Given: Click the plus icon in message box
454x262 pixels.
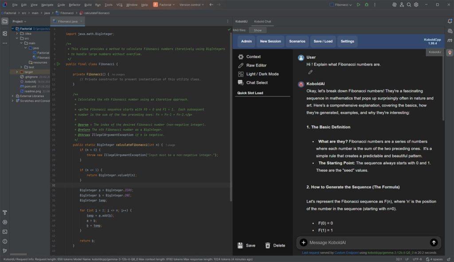Looking at the screenshot, I should click(x=303, y=242).
